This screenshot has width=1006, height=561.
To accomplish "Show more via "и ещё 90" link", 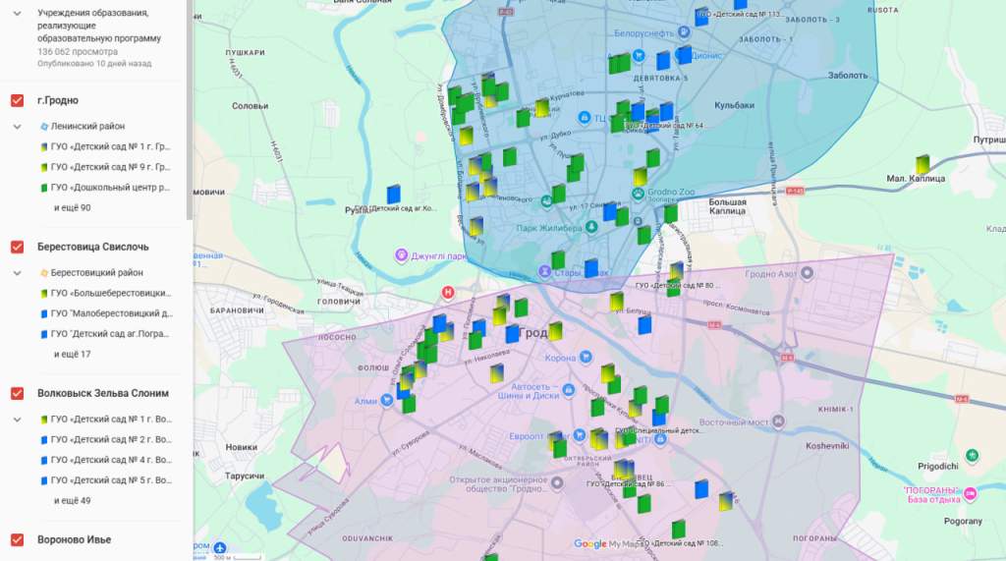I will [x=72, y=208].
